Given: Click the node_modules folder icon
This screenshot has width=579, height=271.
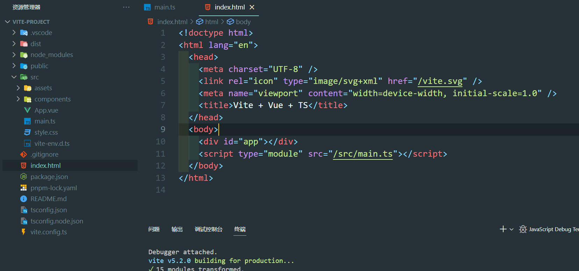Looking at the screenshot, I should pos(24,55).
